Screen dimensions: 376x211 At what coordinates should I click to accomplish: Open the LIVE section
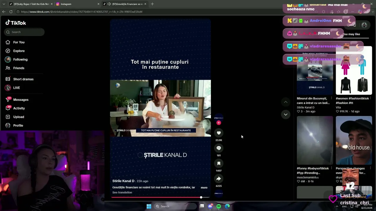[x=16, y=88]
